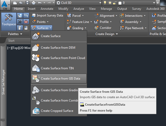Open the layer 0 dropdown list
Viewport: 166px width, 126px height.
154,3
